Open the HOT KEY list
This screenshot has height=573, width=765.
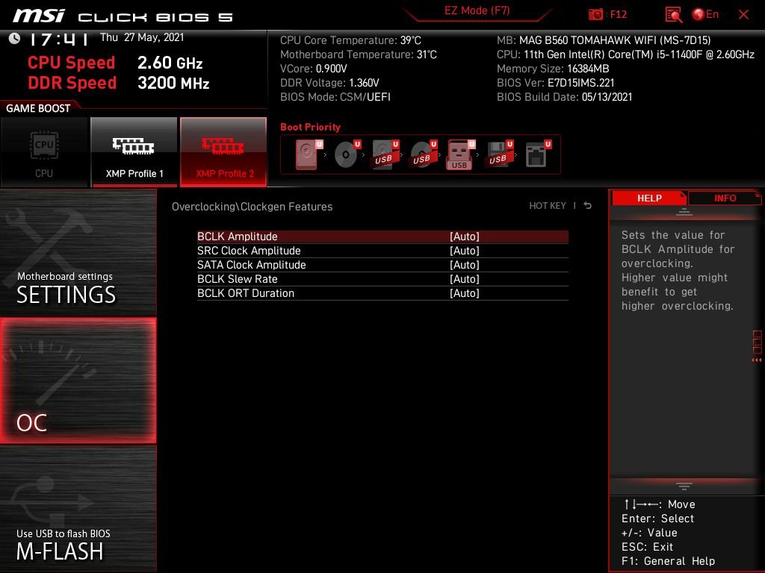click(548, 206)
